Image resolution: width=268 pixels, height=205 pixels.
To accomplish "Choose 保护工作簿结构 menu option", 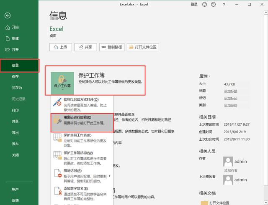I will click(x=82, y=158).
